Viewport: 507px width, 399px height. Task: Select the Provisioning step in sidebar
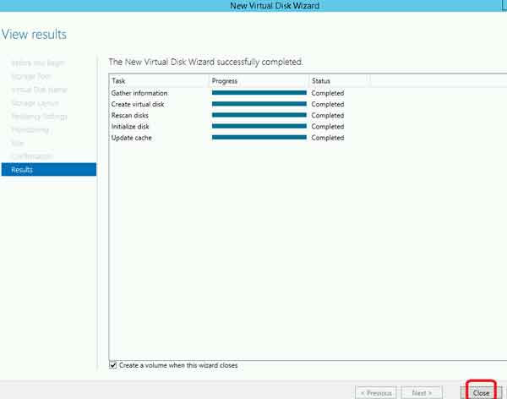30,130
